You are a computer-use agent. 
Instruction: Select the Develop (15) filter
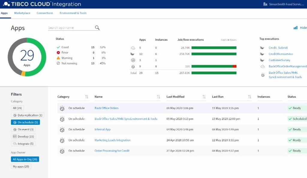click(x=23, y=137)
